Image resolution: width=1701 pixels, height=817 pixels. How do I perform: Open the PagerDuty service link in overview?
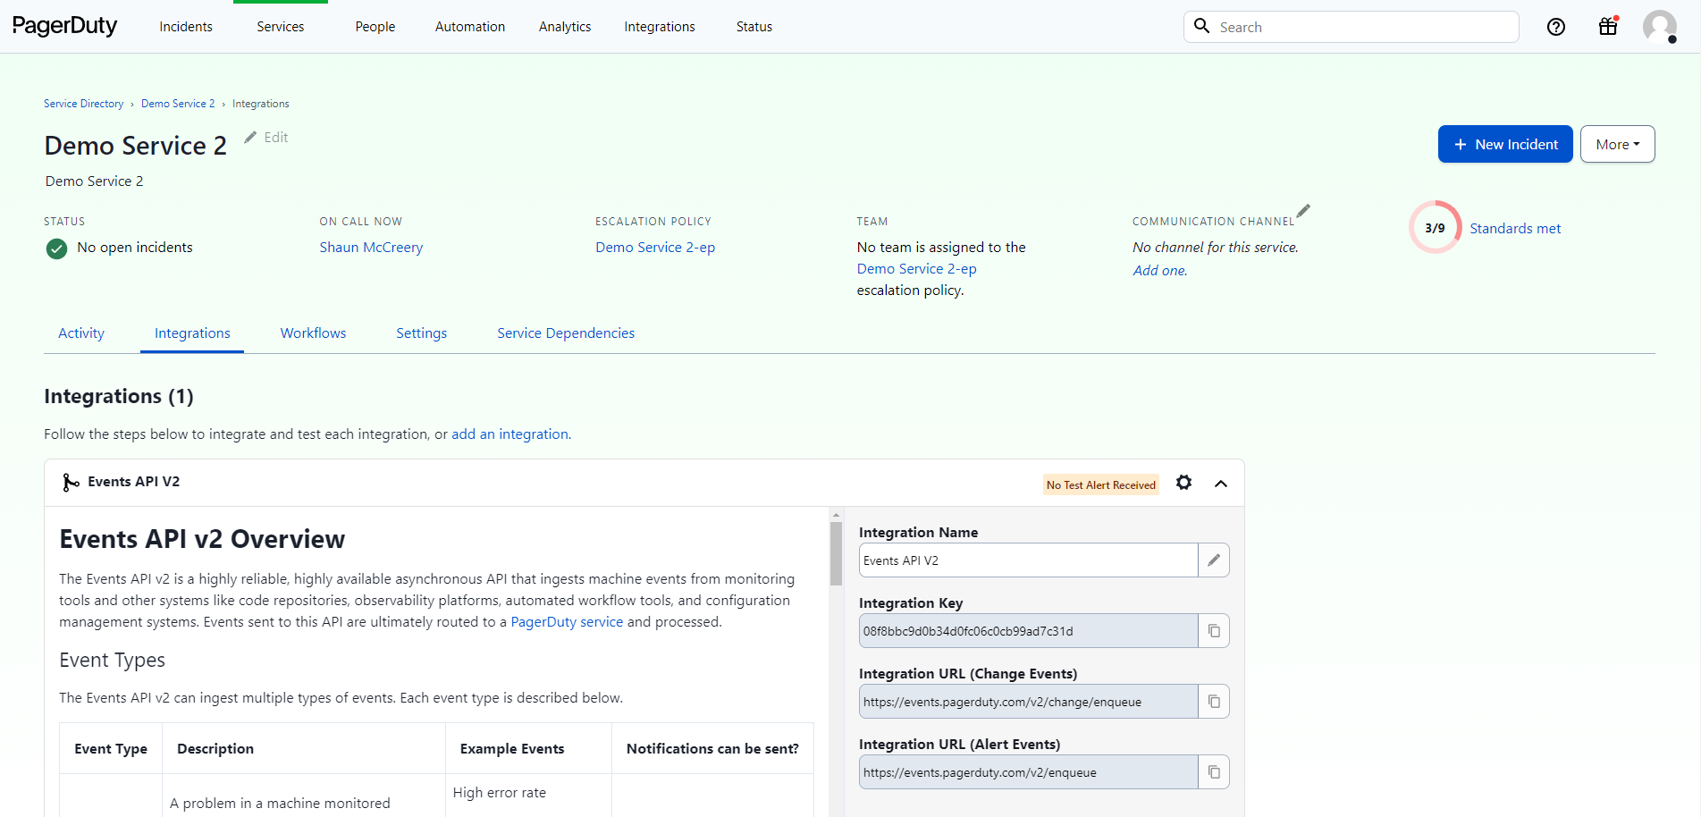[567, 622]
